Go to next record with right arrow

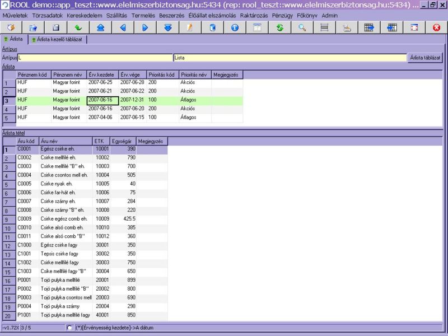tap(145, 27)
